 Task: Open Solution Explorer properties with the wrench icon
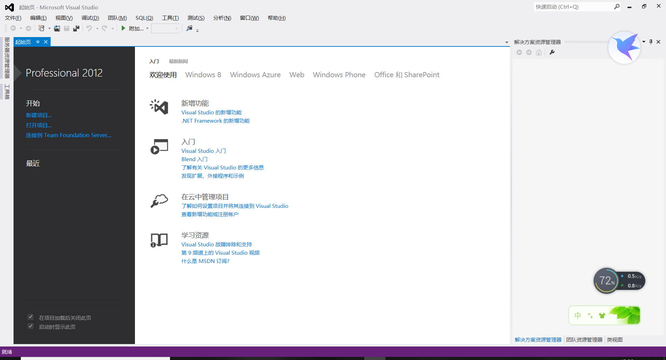click(x=552, y=52)
